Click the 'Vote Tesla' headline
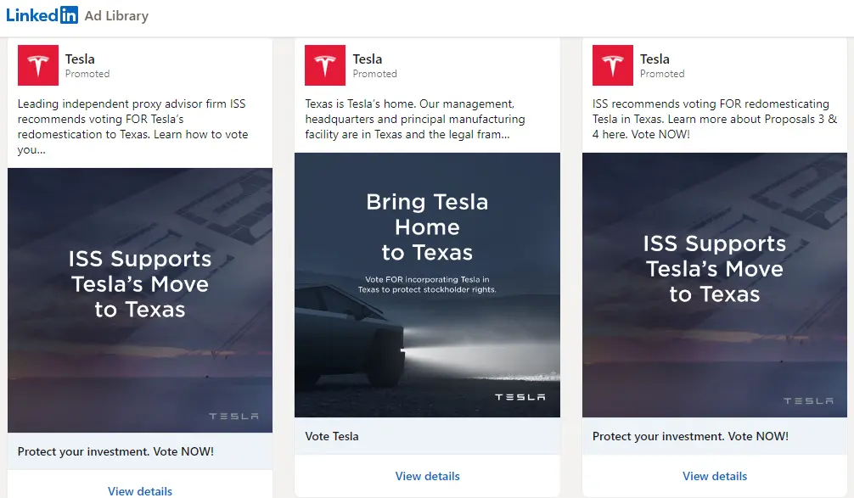Screen dimensions: 854x498 click(332, 436)
